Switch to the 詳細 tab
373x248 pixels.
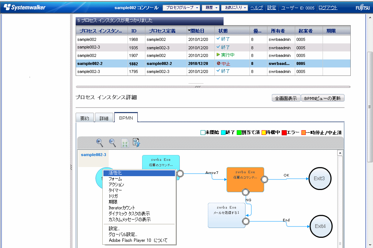coord(104,118)
